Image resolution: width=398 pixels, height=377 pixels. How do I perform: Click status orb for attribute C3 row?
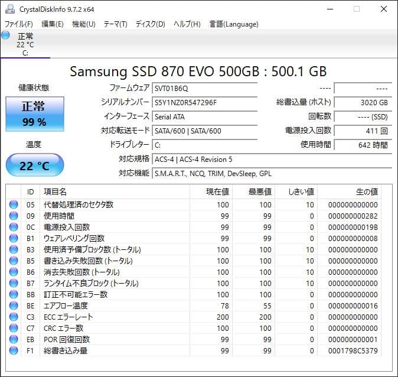14,317
